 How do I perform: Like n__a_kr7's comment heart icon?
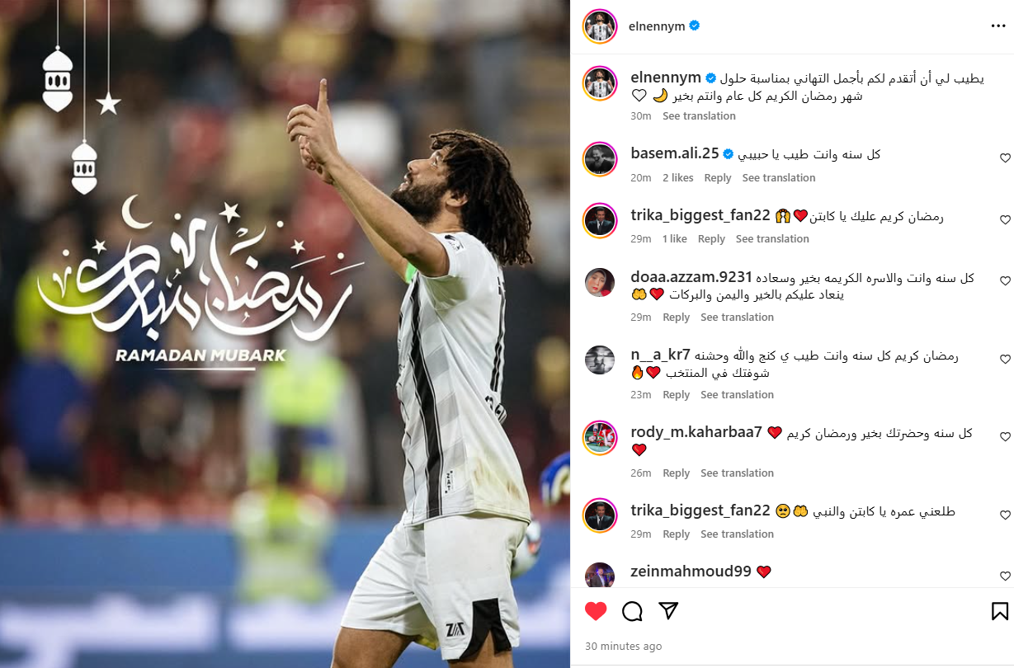tap(1005, 360)
